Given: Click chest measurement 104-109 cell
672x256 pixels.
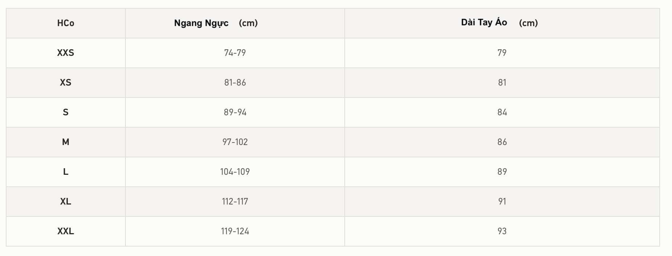Looking at the screenshot, I should coord(235,172).
